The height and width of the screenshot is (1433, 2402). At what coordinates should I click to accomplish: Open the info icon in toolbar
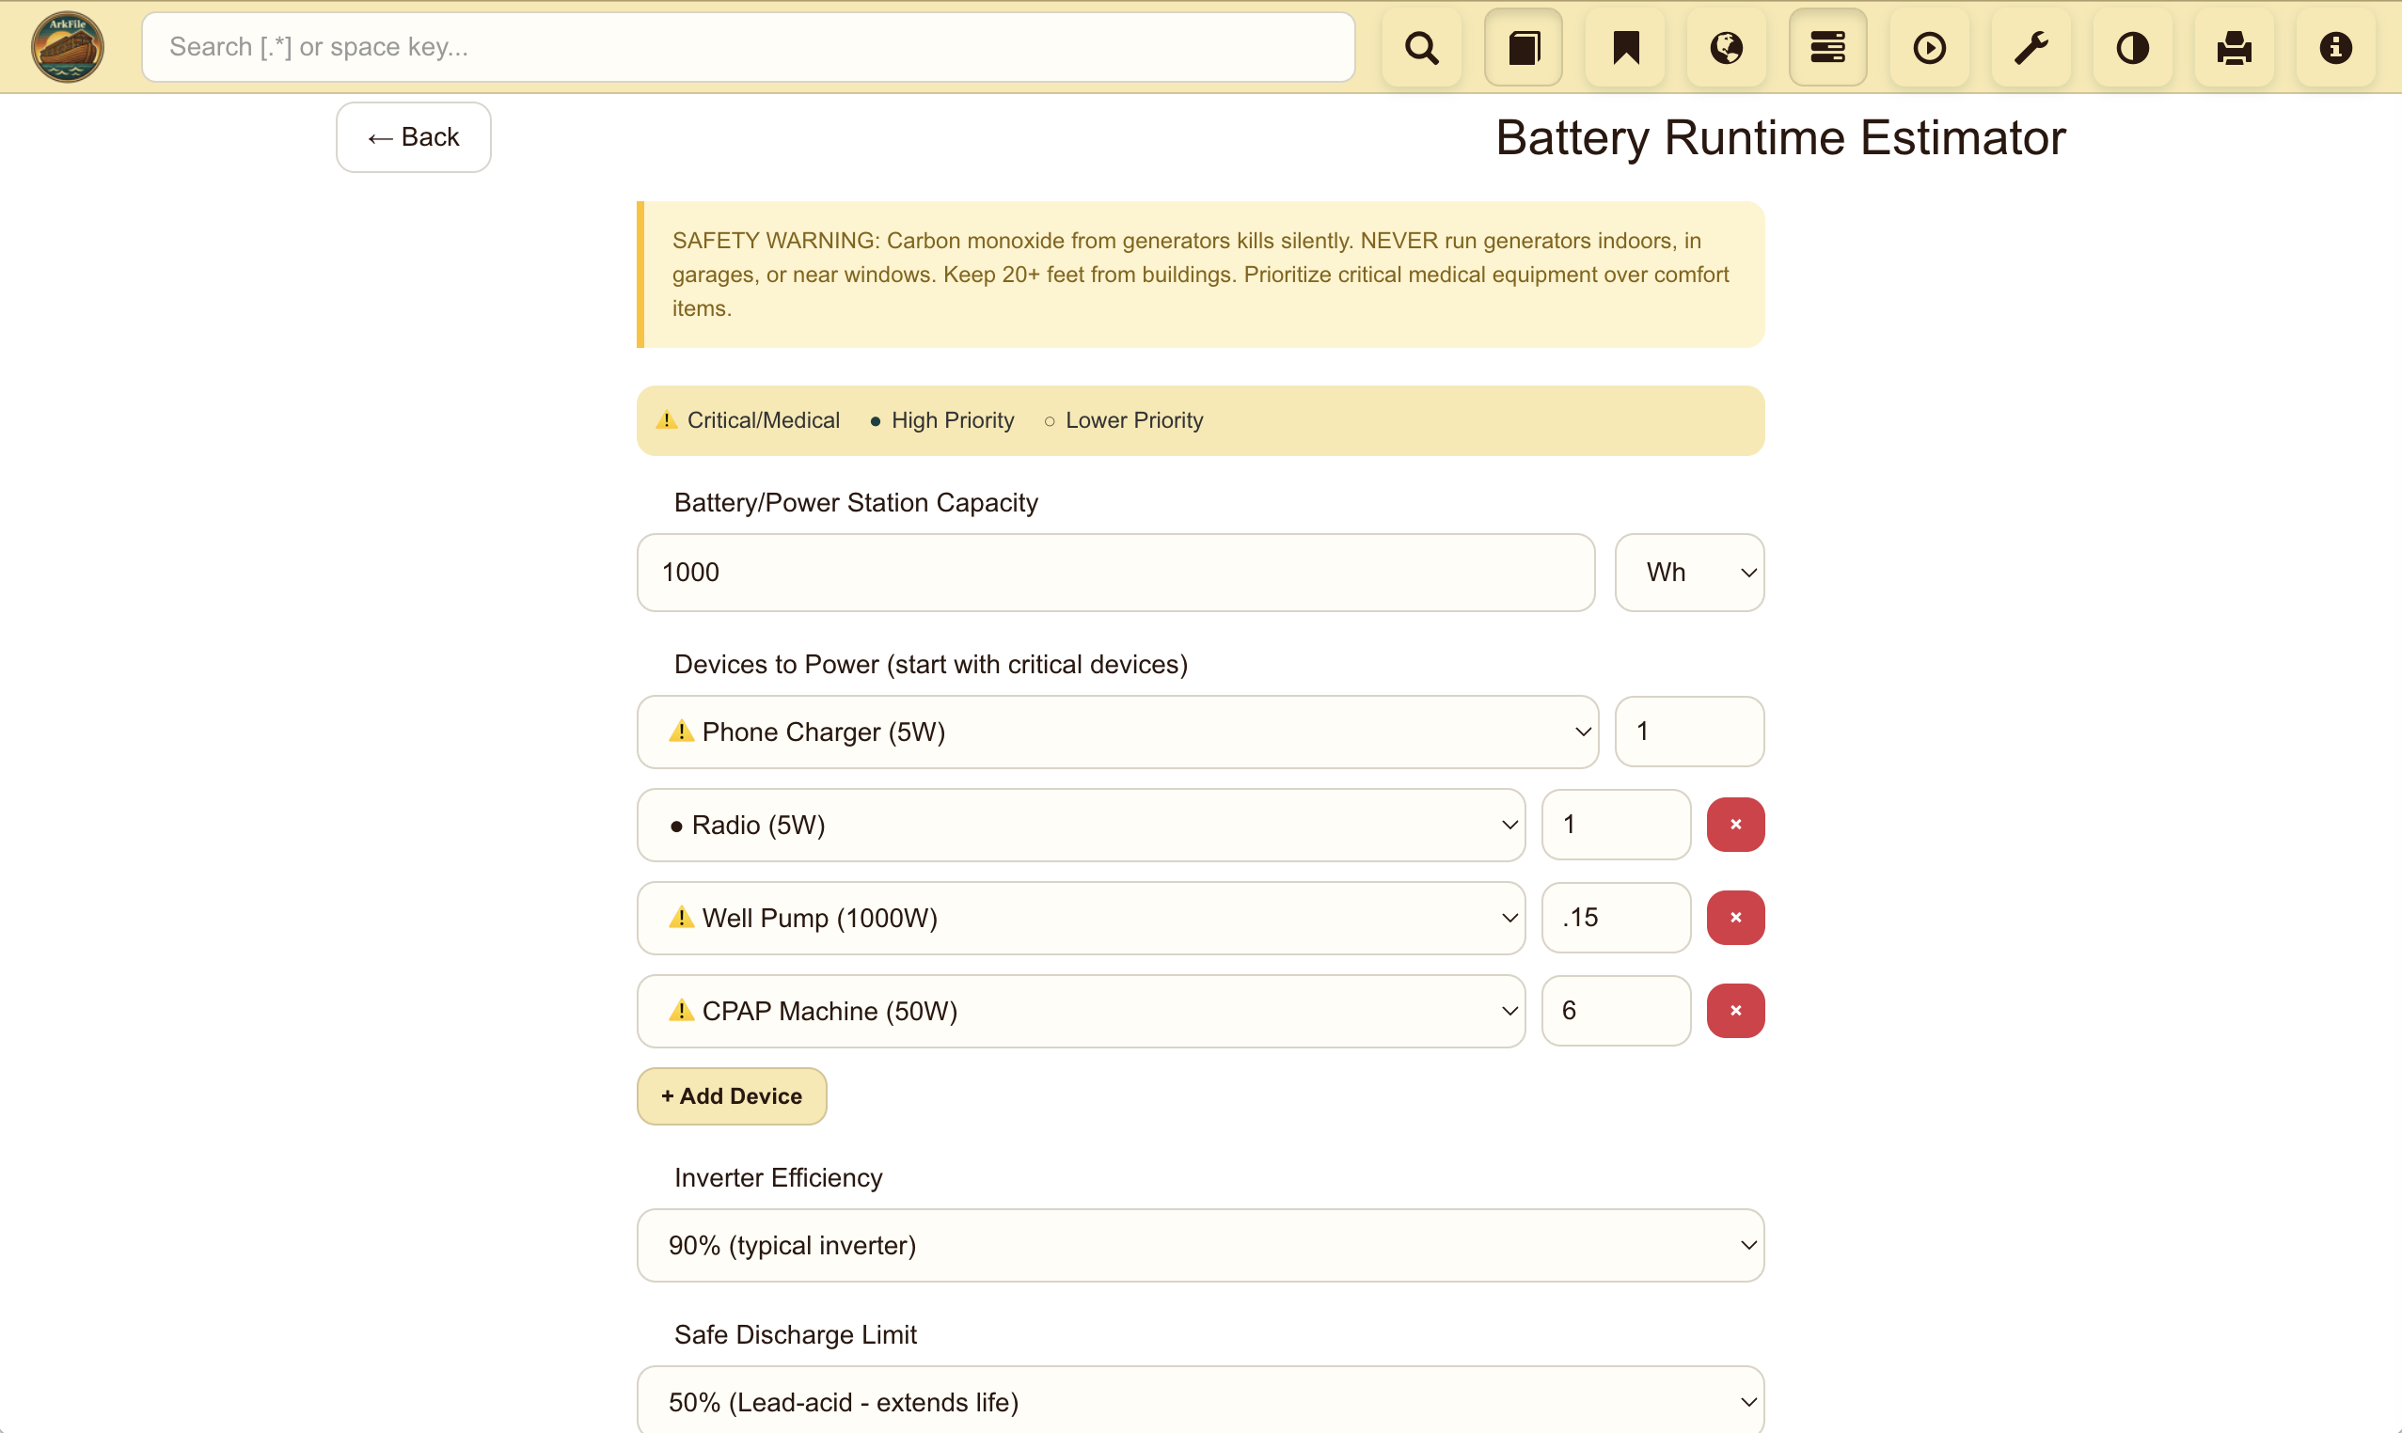pos(2334,47)
